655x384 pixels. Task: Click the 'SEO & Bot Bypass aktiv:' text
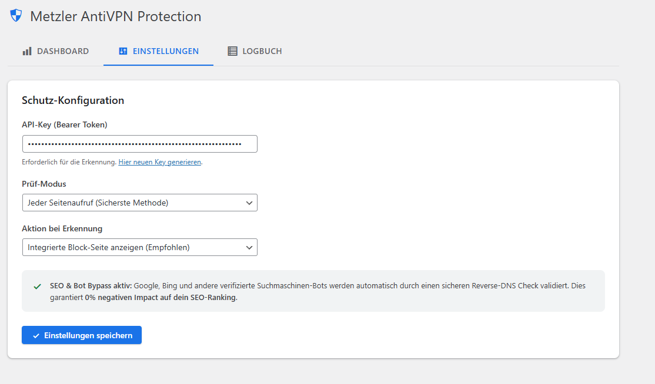(x=91, y=286)
